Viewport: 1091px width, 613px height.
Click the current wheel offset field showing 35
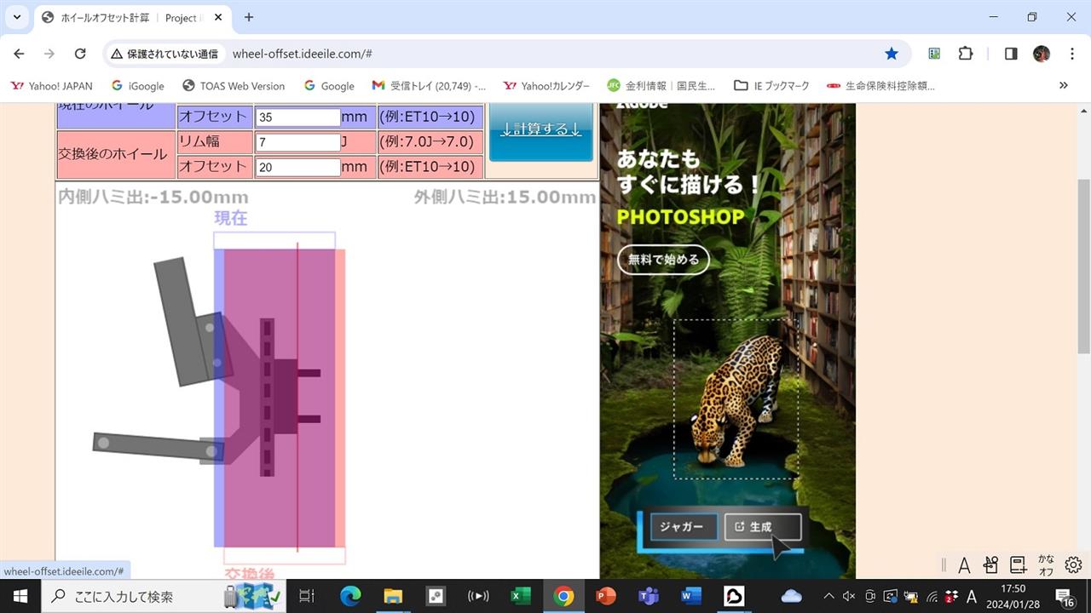tap(298, 117)
